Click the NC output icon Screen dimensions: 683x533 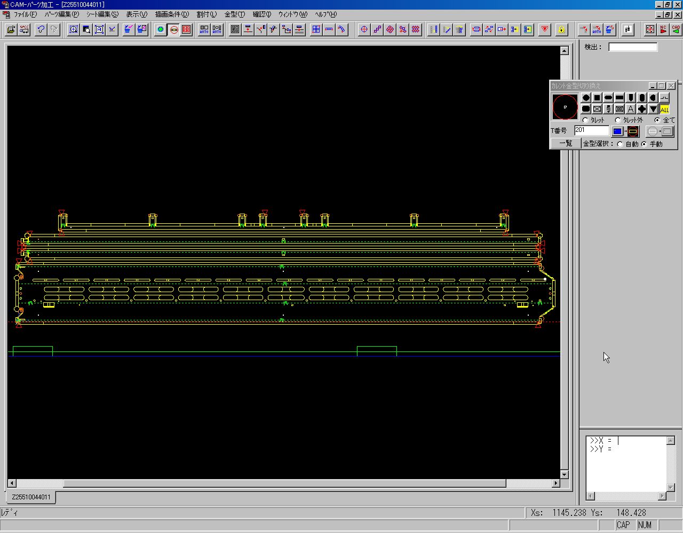pos(663,29)
